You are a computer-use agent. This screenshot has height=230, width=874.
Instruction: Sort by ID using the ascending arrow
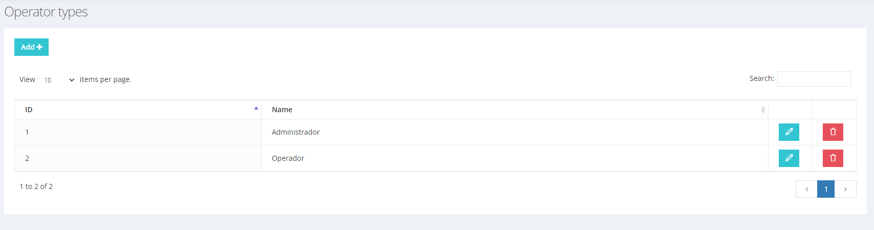pos(256,108)
